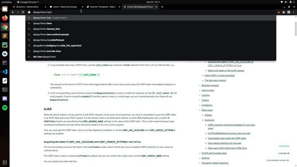Image resolution: width=297 pixels, height=167 pixels.
Task: Open 'Rejected requests' link
Action: [210, 85]
